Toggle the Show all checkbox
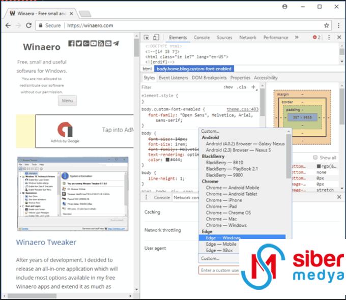This screenshot has width=346, height=300. click(x=315, y=157)
